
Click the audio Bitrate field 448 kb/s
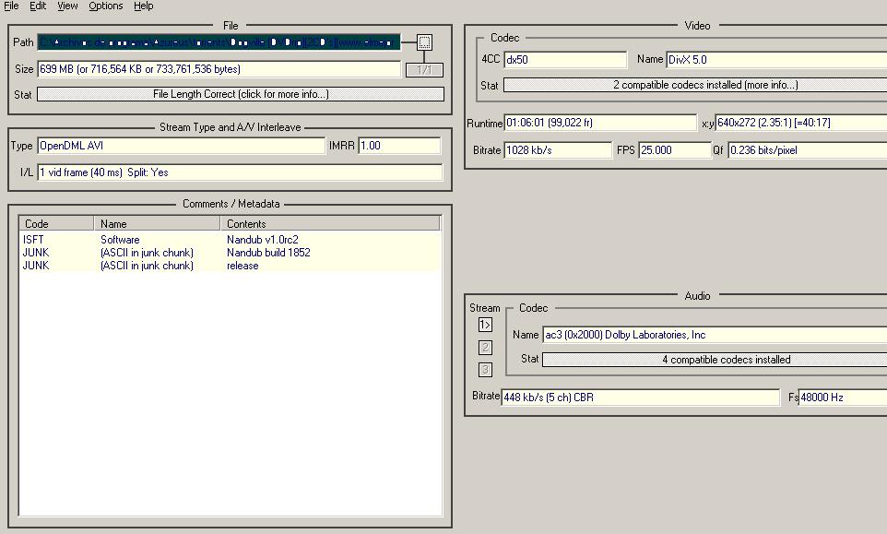click(641, 398)
